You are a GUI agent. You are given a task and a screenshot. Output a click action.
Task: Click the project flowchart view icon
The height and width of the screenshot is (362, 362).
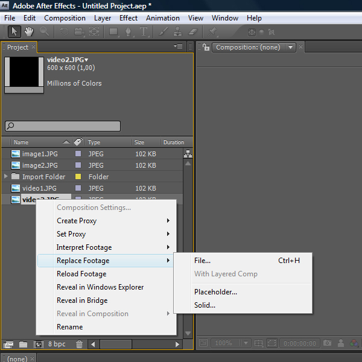click(188, 153)
